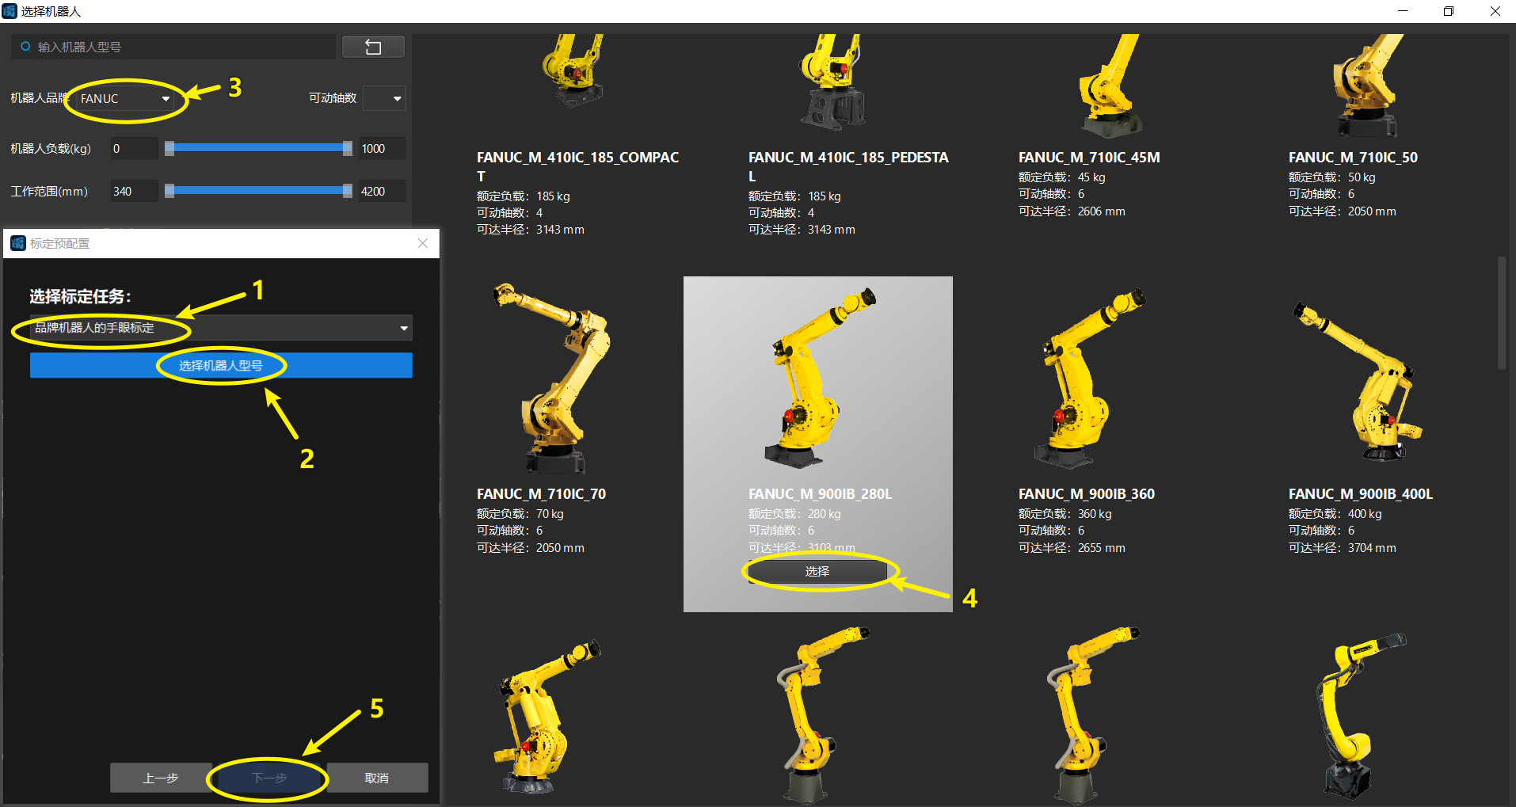Choose the FANUC_M_900IB_400L robot image
The image size is (1516, 807).
pyautogui.click(x=1358, y=380)
